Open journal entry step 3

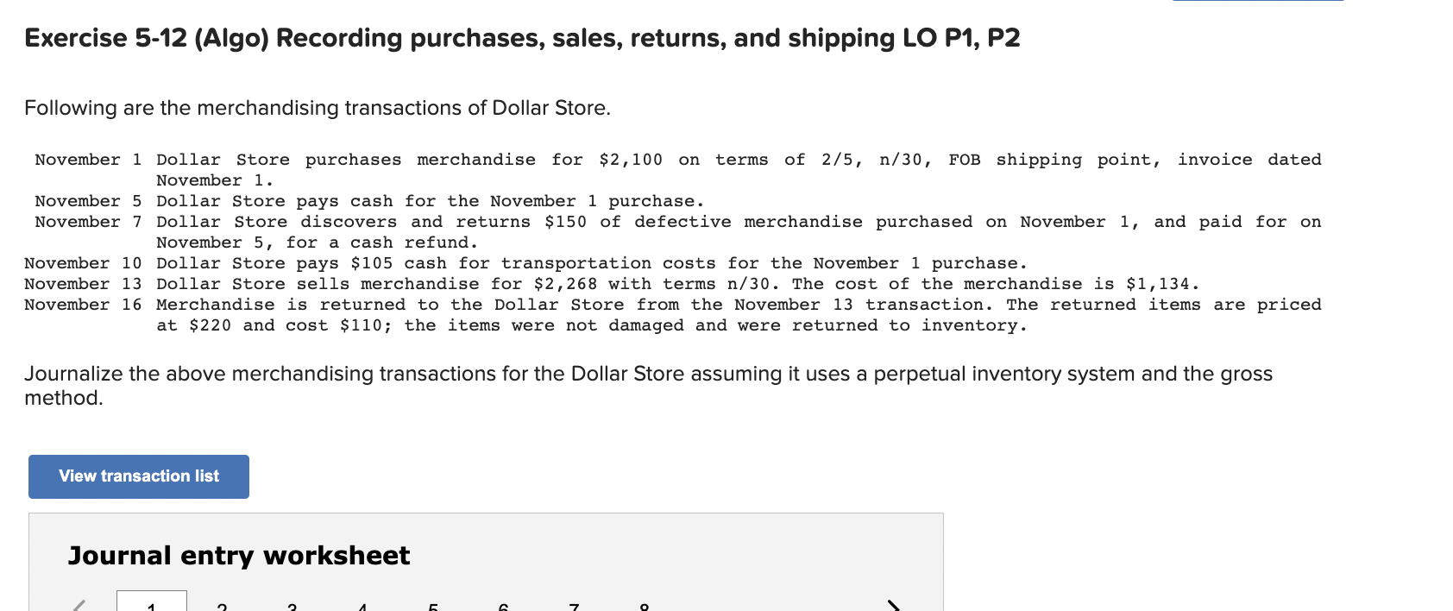(x=291, y=607)
